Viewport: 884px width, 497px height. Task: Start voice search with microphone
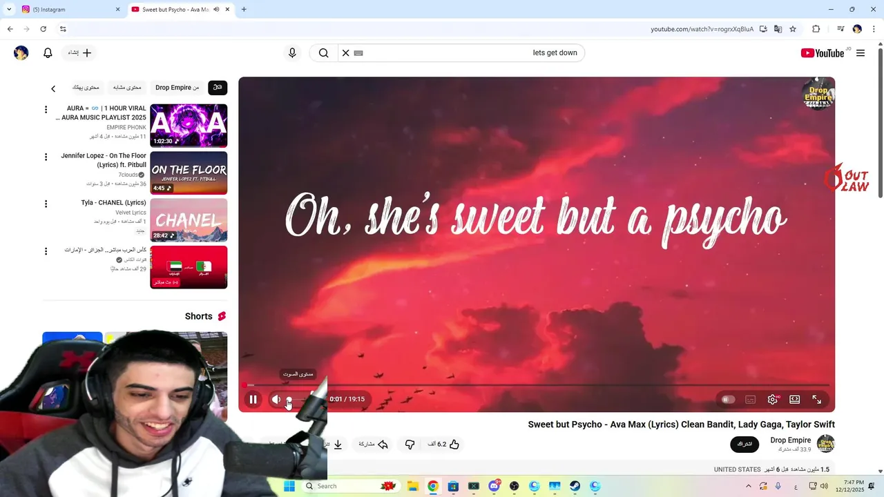tap(292, 53)
